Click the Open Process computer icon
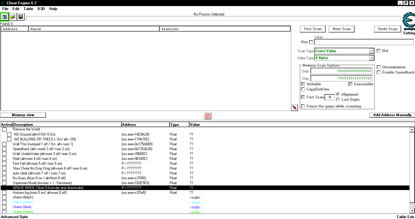 pos(5,17)
